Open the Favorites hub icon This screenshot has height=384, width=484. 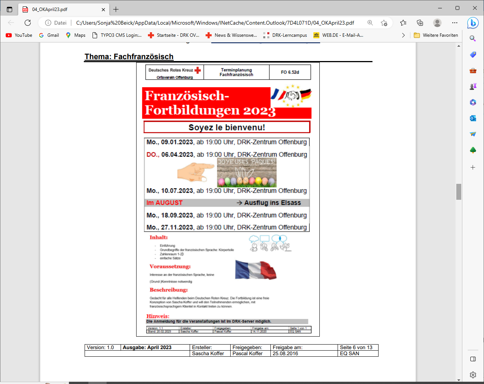click(x=403, y=23)
